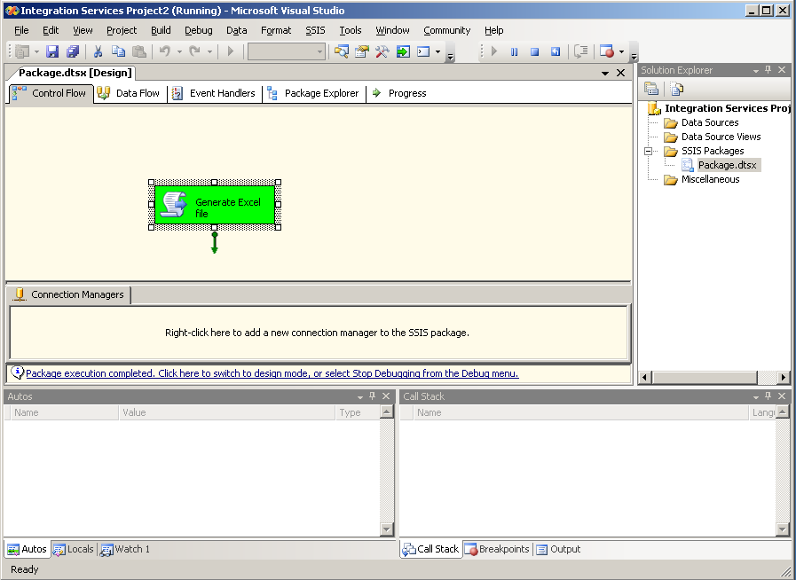Image resolution: width=796 pixels, height=580 pixels.
Task: Toggle auto-hide pin on Call Stack panel
Action: coord(768,396)
